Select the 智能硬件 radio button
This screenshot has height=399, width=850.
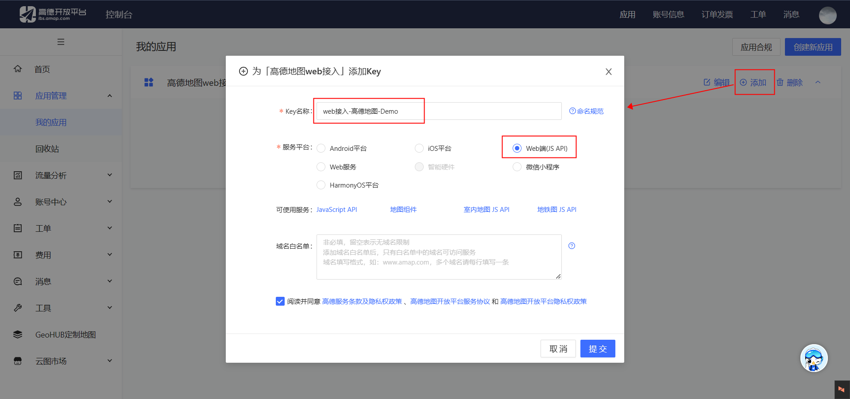point(419,167)
